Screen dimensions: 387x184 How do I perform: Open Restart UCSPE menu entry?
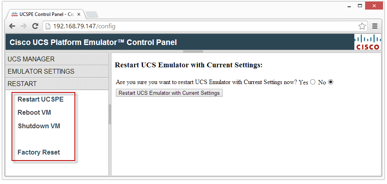pyautogui.click(x=41, y=99)
